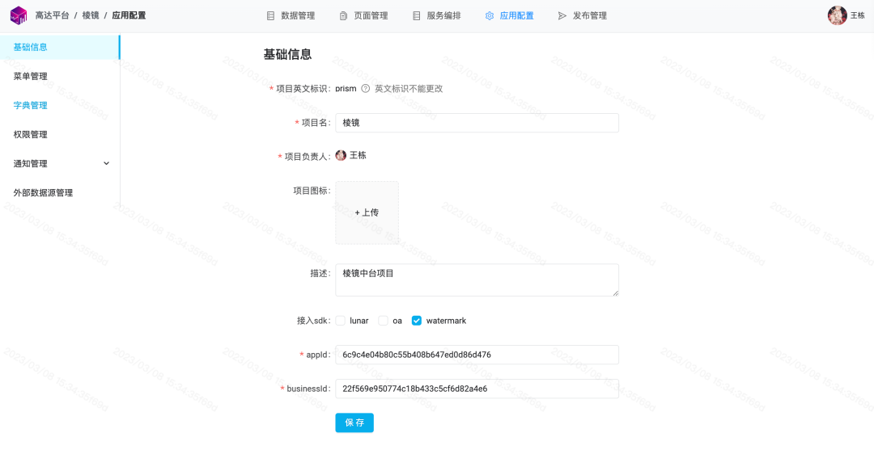
Task: Click the 上传 project icon upload box
Action: (367, 212)
